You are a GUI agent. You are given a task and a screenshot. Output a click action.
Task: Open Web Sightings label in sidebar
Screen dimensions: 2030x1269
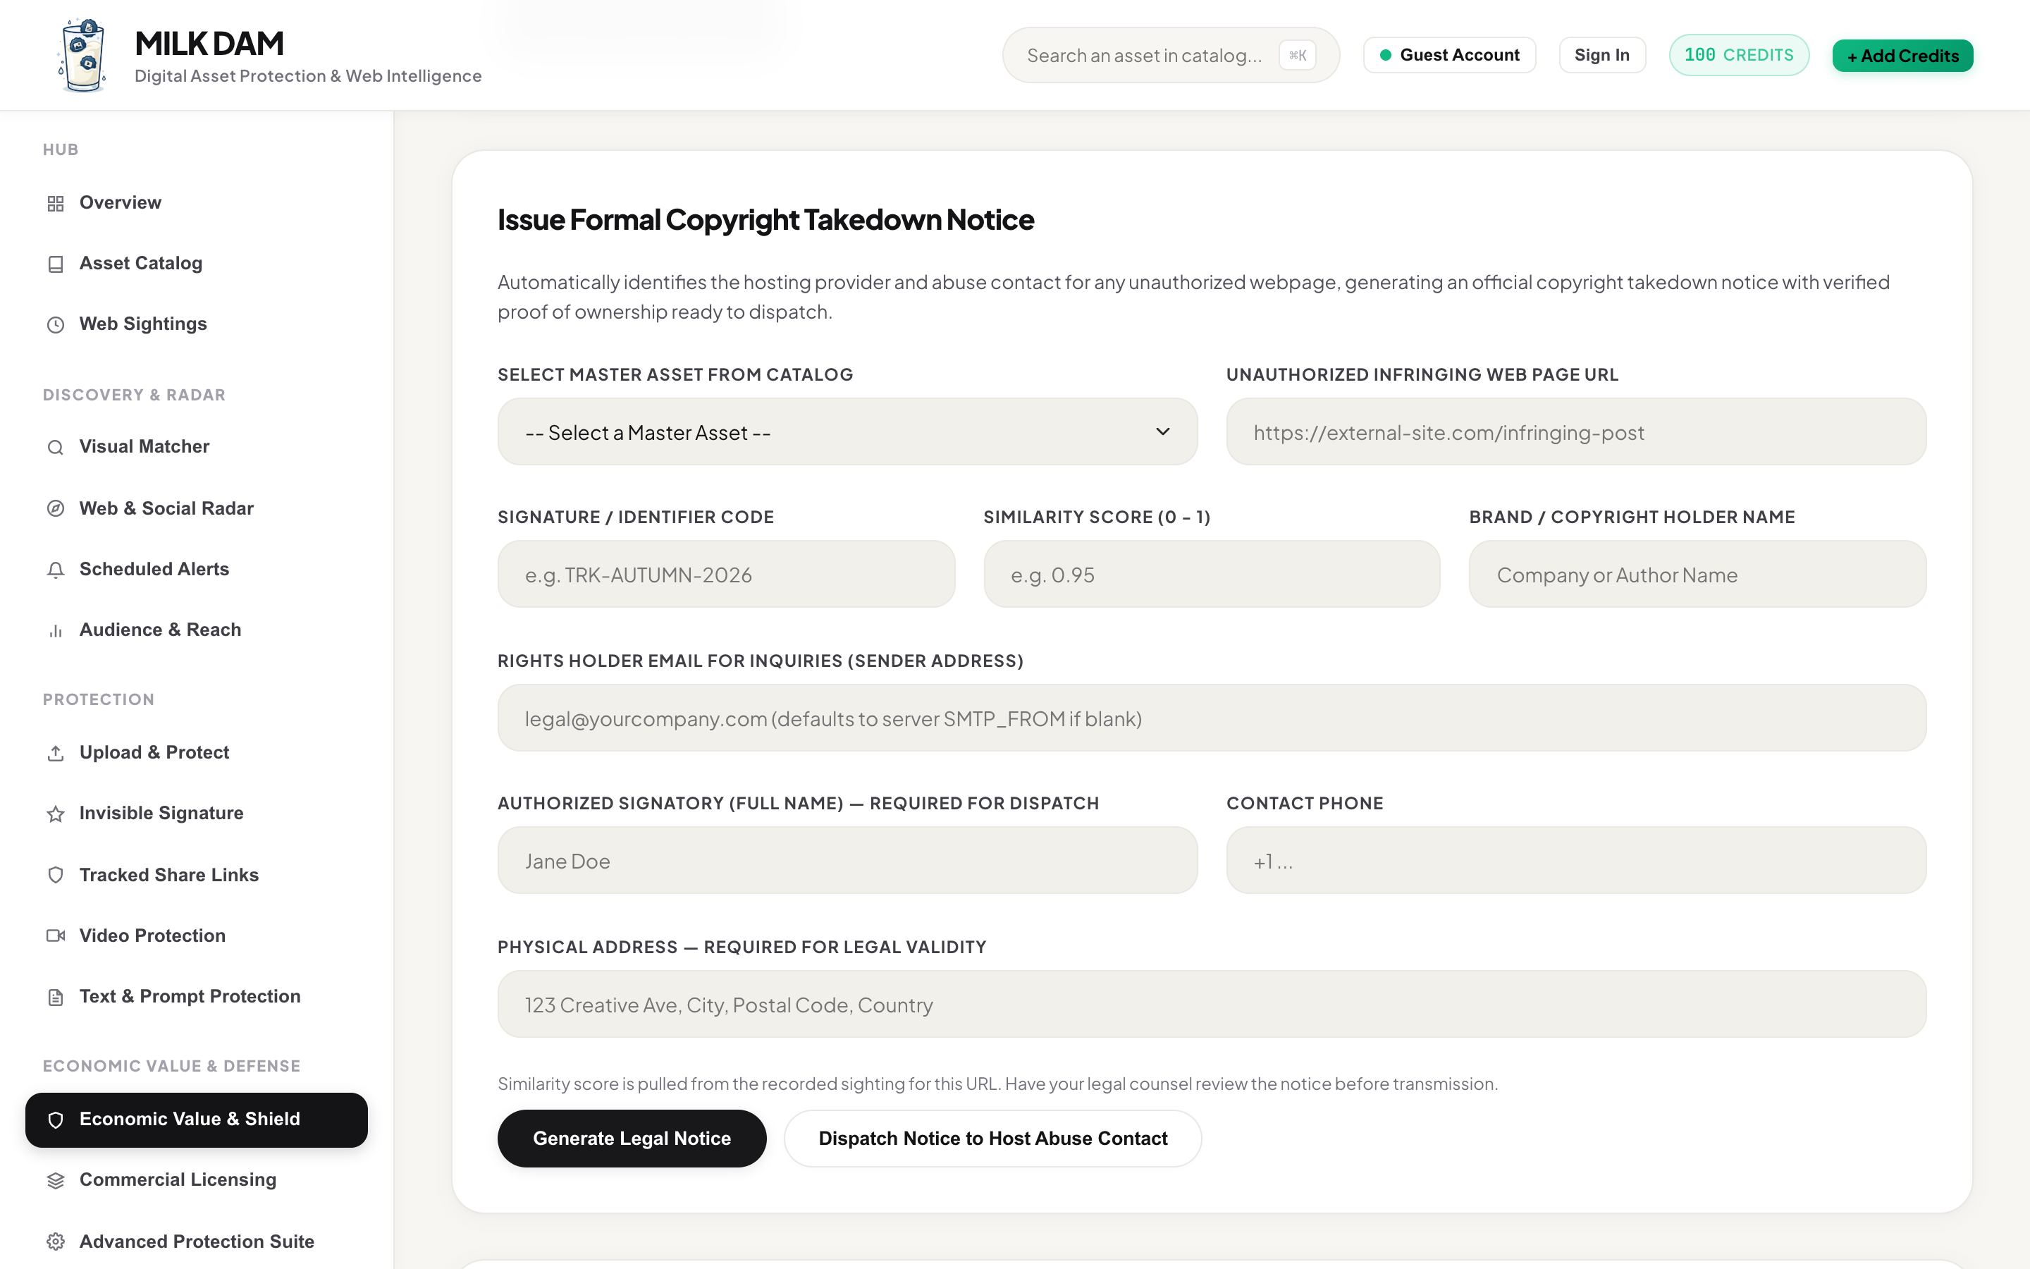coord(142,324)
